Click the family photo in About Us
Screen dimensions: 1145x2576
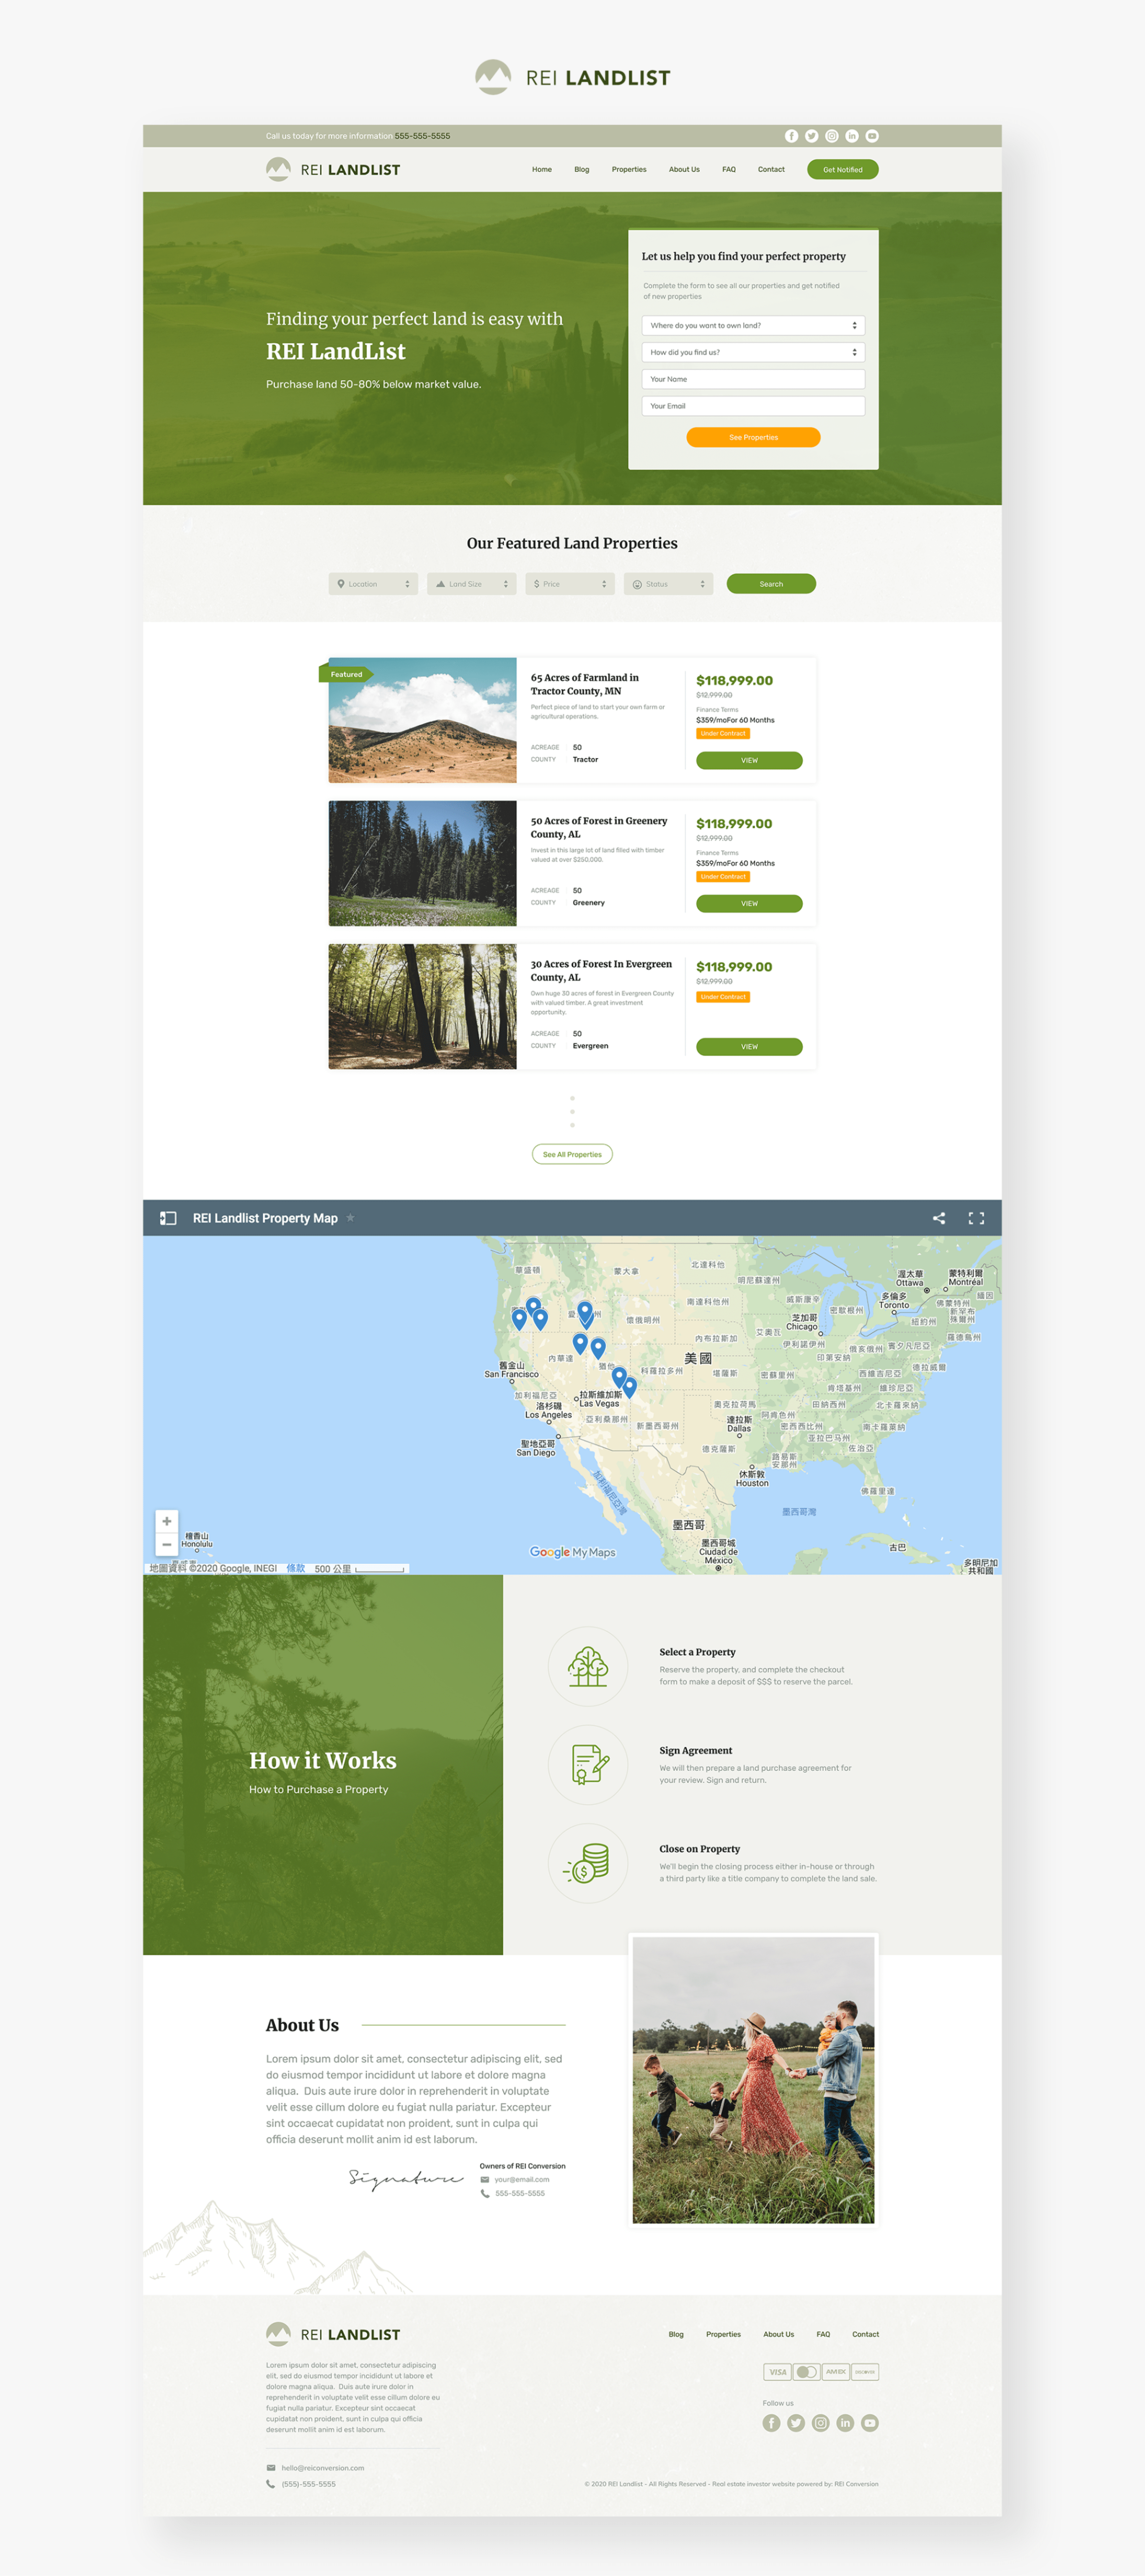click(753, 2080)
